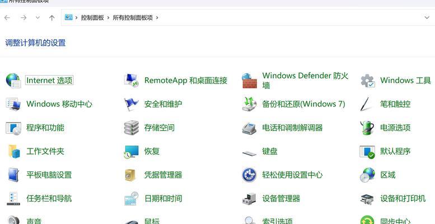Open the 凭据管理器 safe icon
The width and height of the screenshot is (435, 224).
(130, 175)
